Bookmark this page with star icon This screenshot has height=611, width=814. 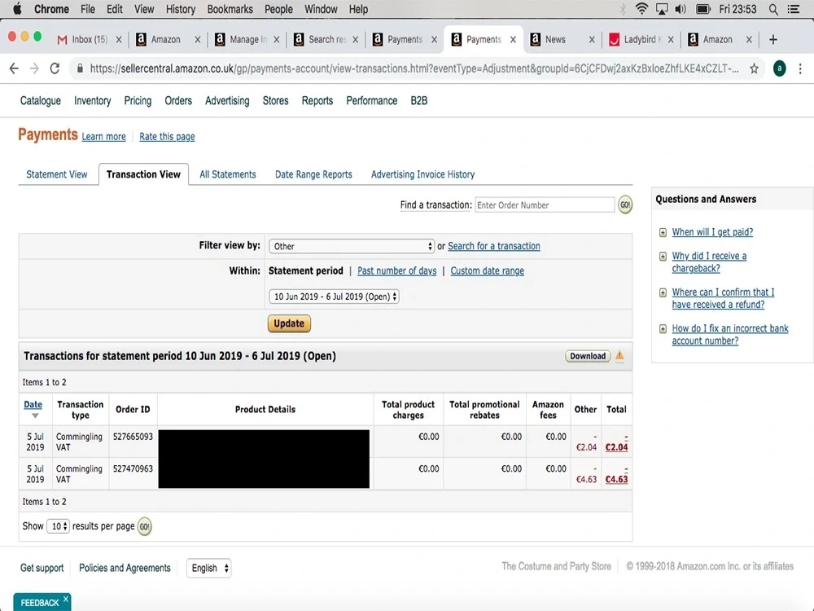[x=754, y=68]
